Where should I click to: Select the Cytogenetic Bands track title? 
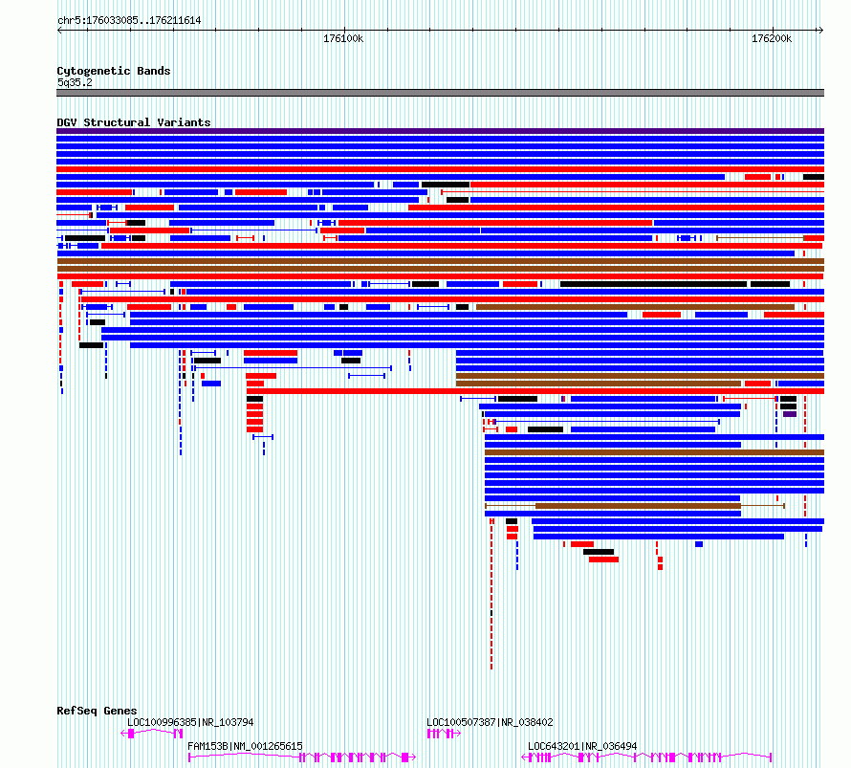[x=114, y=71]
